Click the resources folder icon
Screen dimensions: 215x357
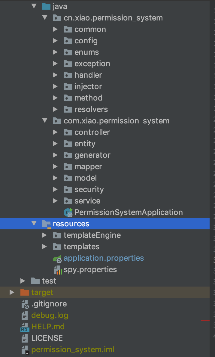point(47,224)
